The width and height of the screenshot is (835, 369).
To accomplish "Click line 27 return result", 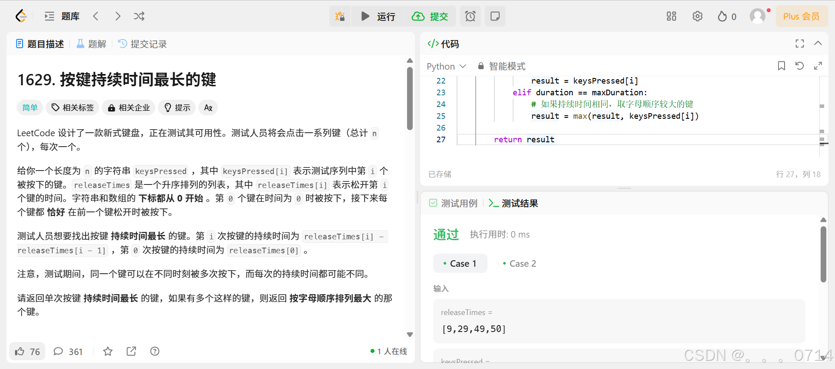I will (x=524, y=140).
